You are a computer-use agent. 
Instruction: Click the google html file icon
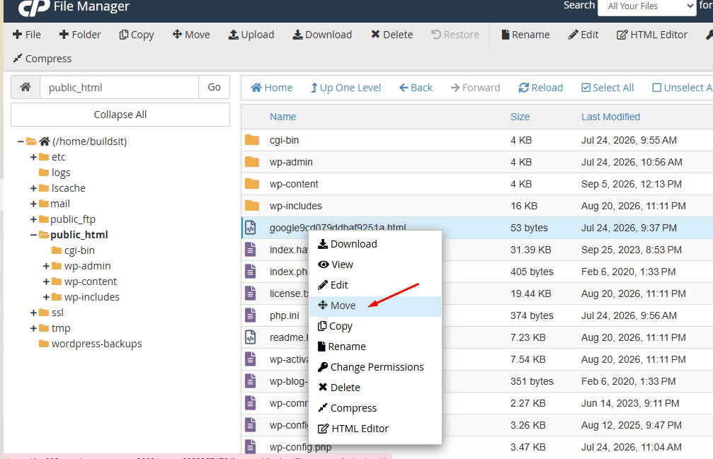pyautogui.click(x=251, y=228)
